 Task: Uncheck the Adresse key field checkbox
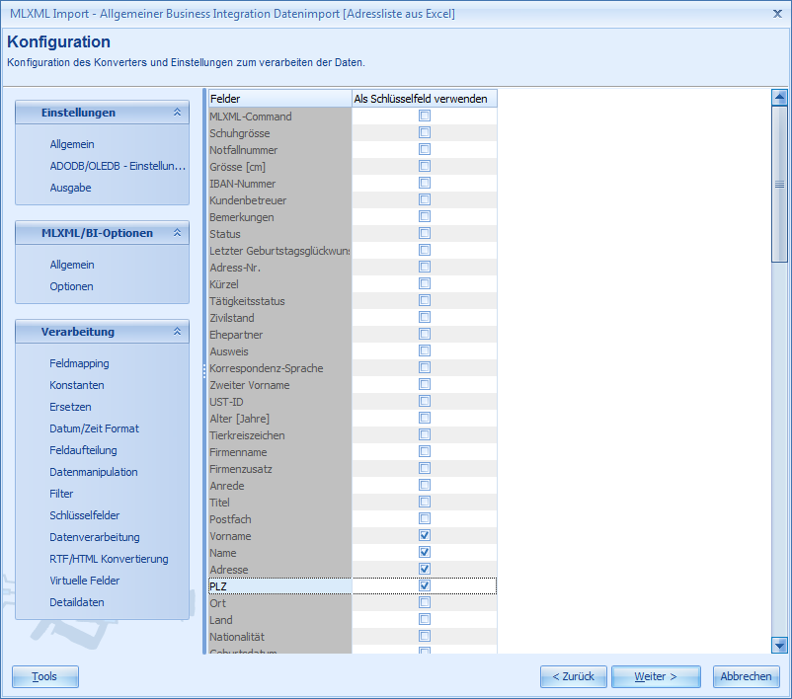coord(425,569)
